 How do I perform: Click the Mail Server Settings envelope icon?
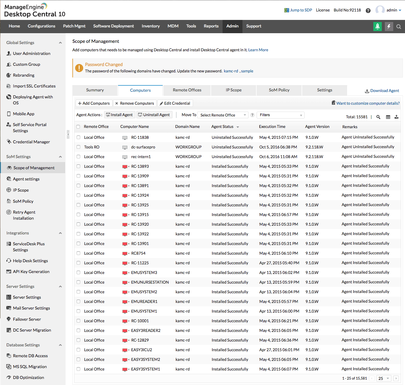pyautogui.click(x=9, y=308)
